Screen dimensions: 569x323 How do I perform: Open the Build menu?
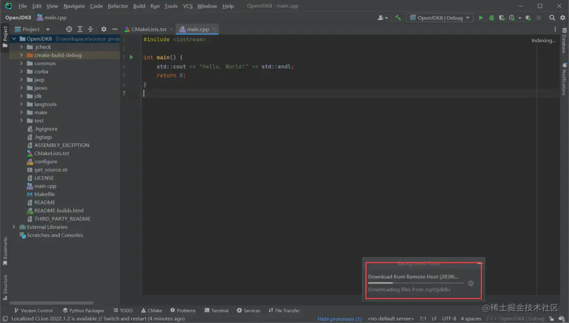(139, 6)
